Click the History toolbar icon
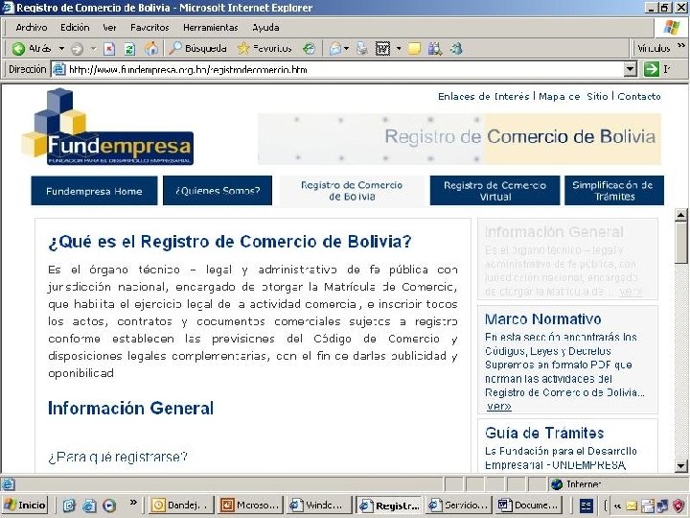The image size is (690, 518). [309, 49]
